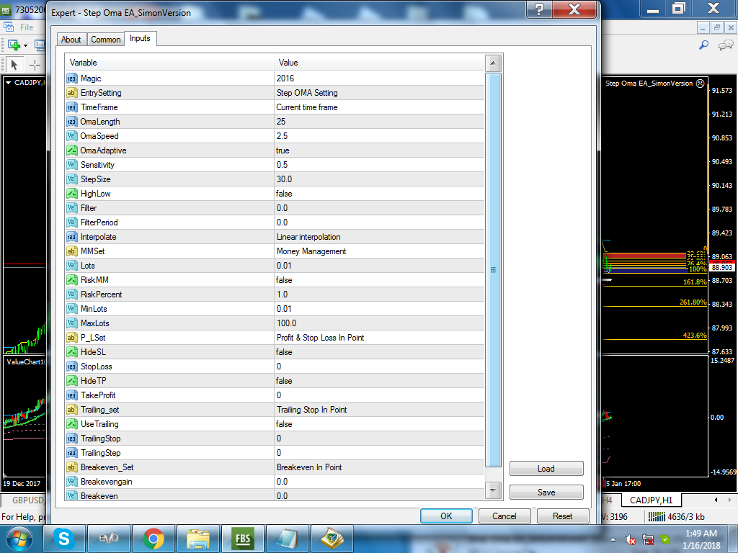The image size is (738, 553).
Task: Show hidden tray icons arrow
Action: point(613,539)
